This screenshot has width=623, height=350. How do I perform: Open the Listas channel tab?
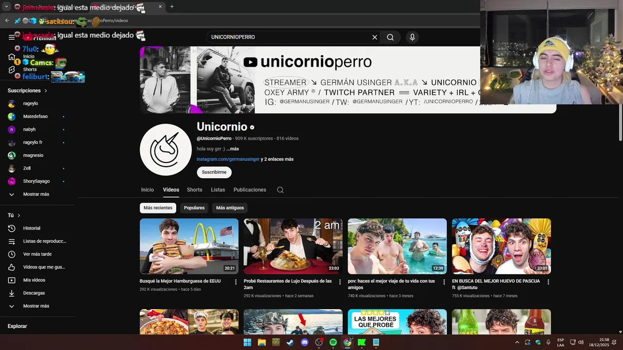[218, 190]
